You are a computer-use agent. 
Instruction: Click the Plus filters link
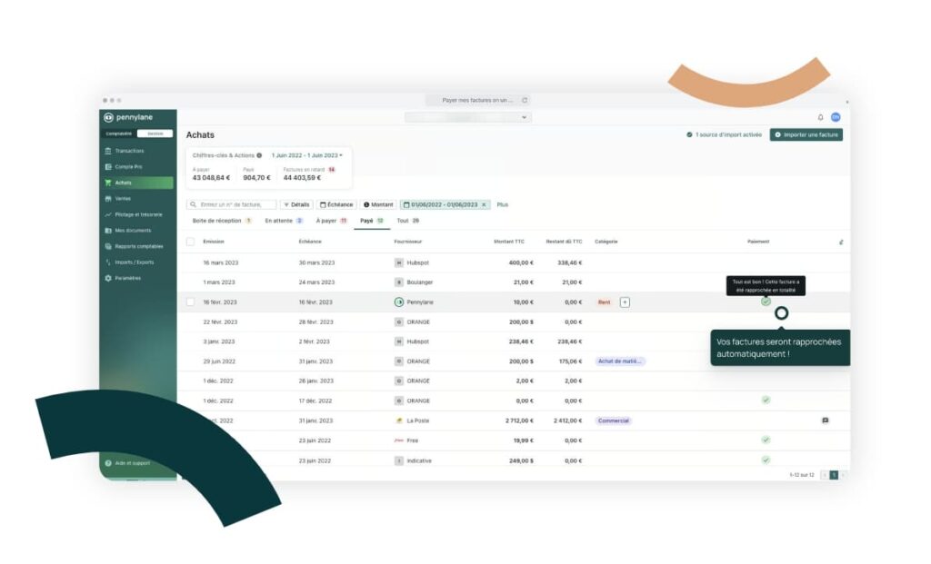pos(503,204)
